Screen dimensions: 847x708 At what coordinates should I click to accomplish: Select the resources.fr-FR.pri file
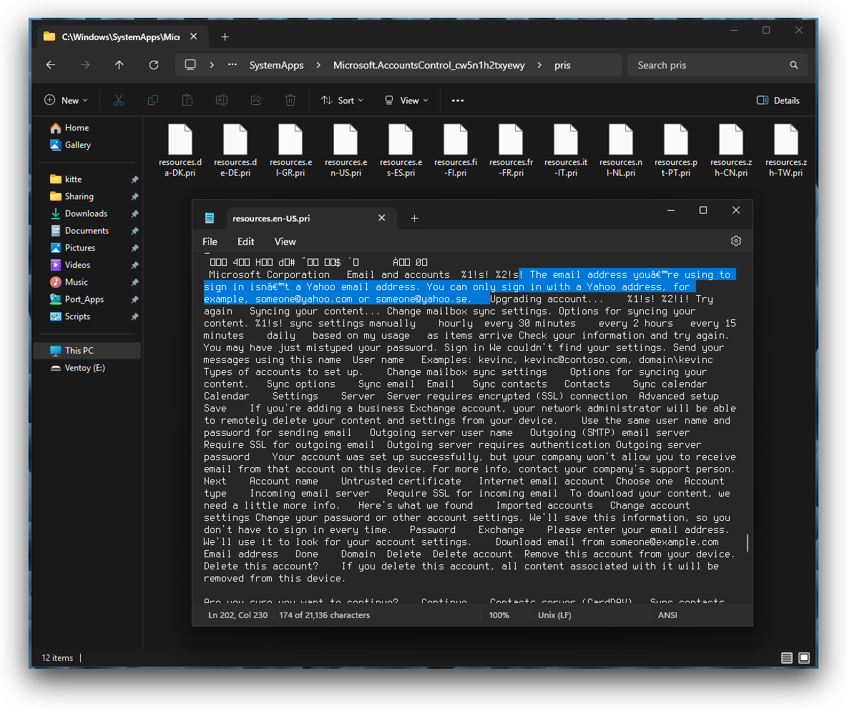click(511, 150)
